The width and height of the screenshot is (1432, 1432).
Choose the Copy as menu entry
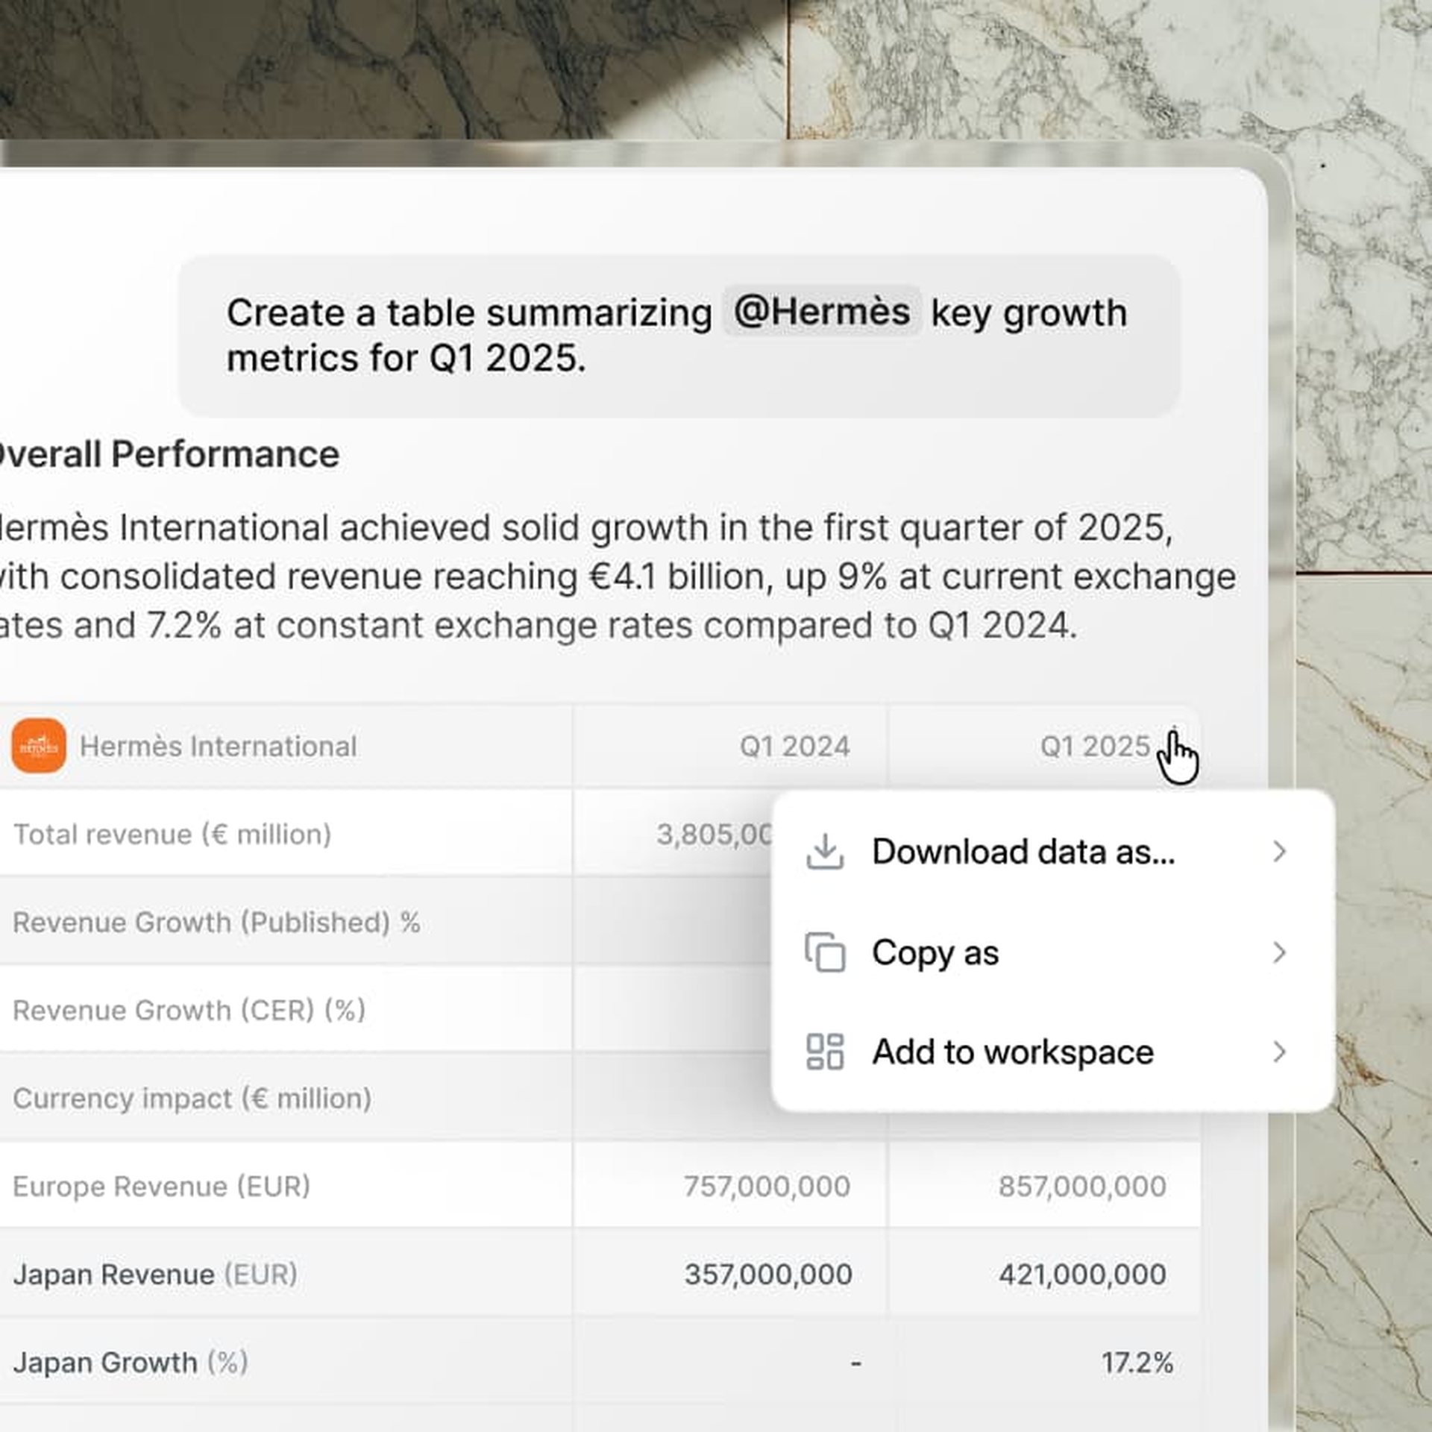1052,952
